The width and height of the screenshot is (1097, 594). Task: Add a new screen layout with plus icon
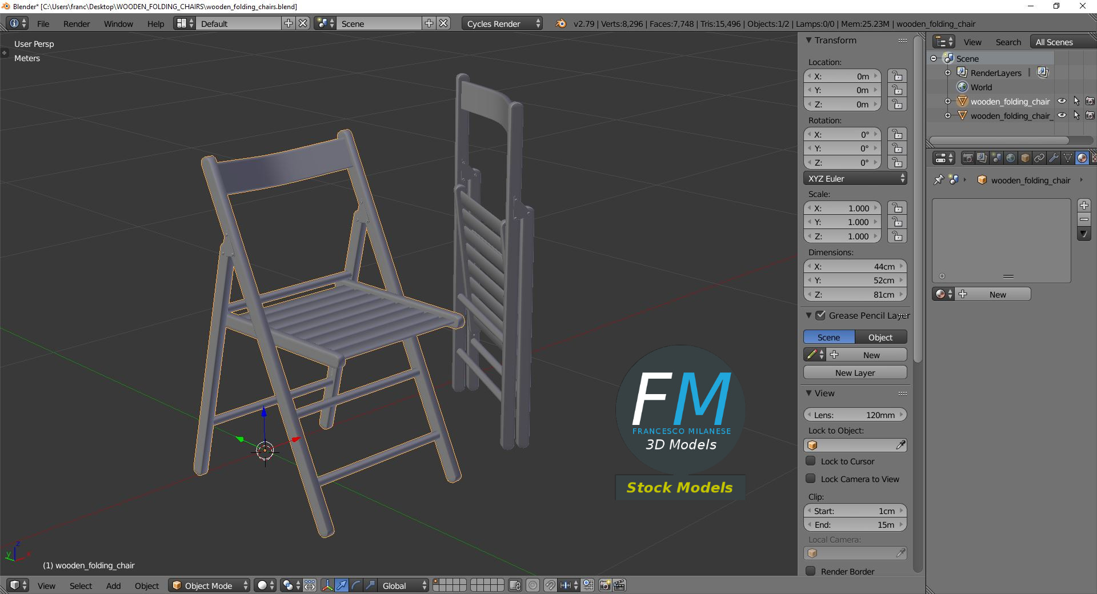coord(289,23)
